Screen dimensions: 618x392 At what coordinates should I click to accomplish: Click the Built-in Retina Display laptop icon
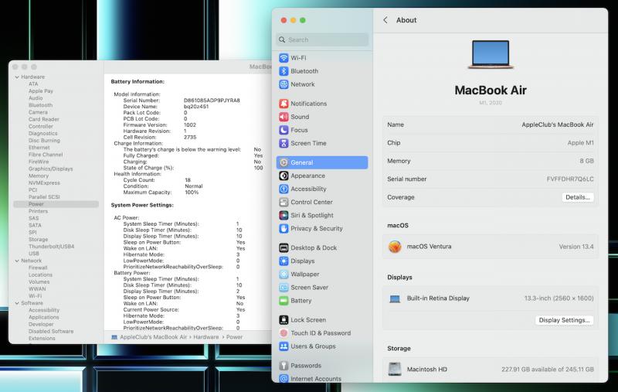click(x=395, y=298)
